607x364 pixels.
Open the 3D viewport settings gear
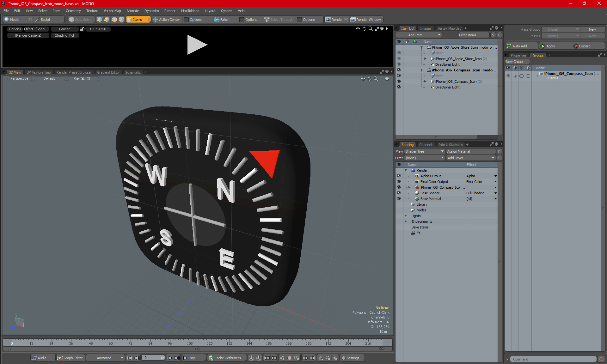[x=387, y=79]
